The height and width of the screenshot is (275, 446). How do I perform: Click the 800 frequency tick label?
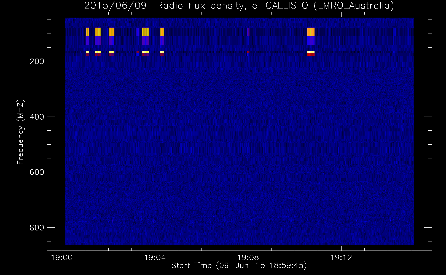click(x=37, y=228)
